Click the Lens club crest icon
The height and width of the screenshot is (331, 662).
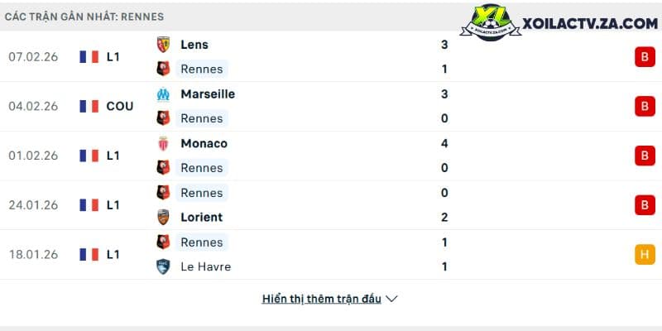click(x=163, y=45)
